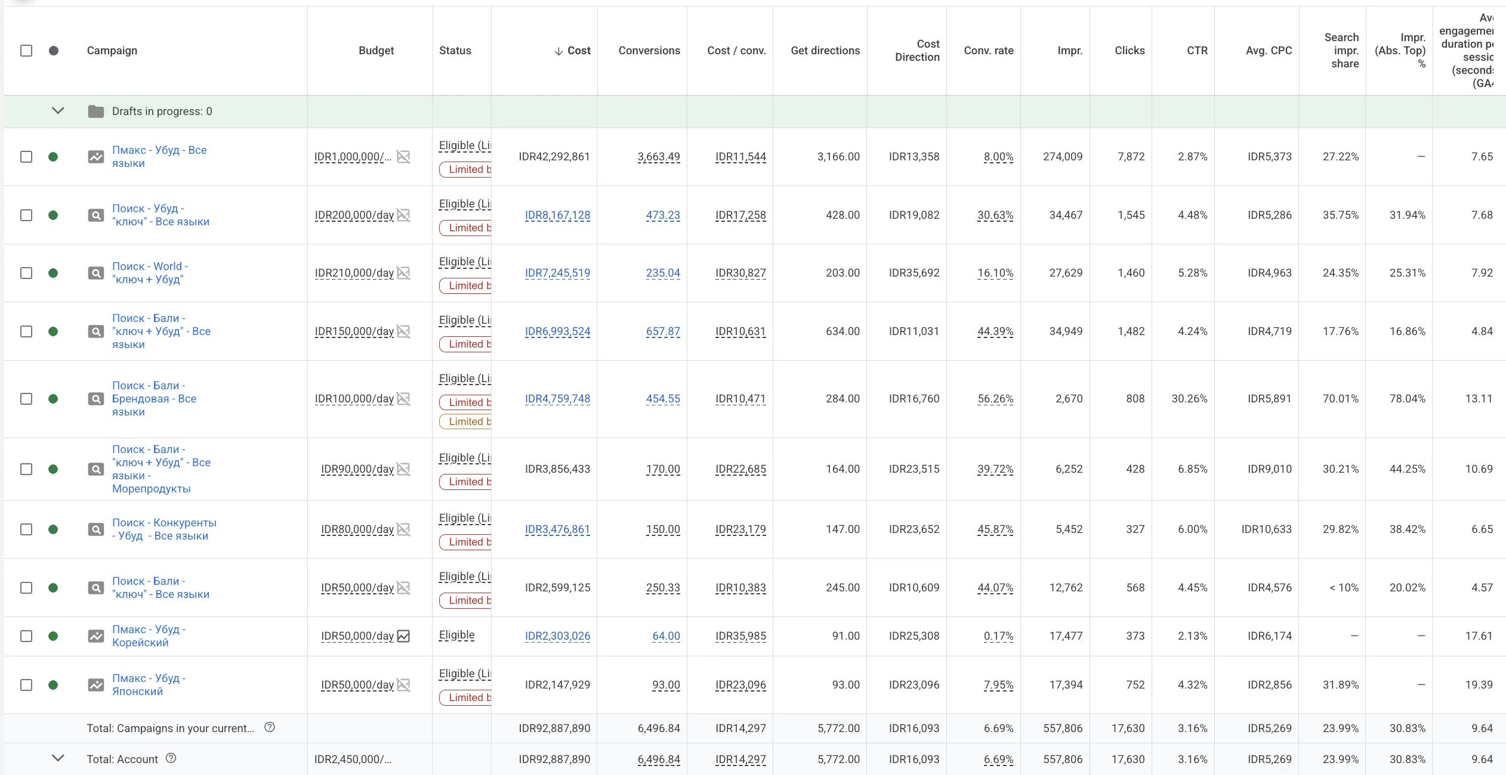Viewport: 1506px width, 775px height.
Task: Click budget chart icon beside IDR1,000,000 budget
Action: point(404,157)
